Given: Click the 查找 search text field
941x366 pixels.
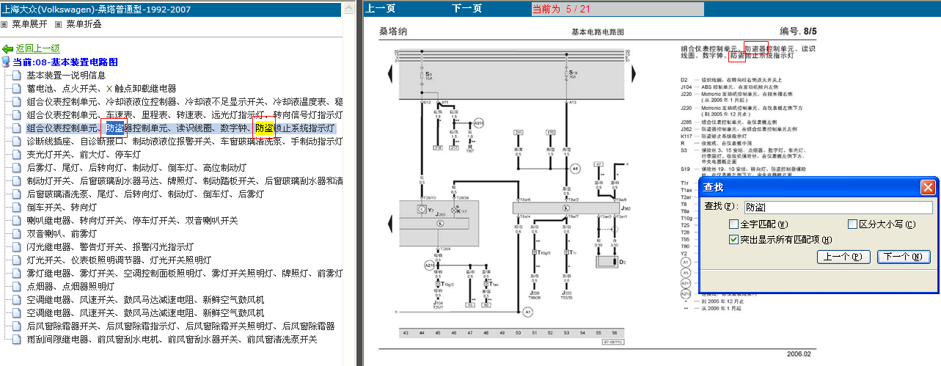Looking at the screenshot, I should (x=838, y=208).
